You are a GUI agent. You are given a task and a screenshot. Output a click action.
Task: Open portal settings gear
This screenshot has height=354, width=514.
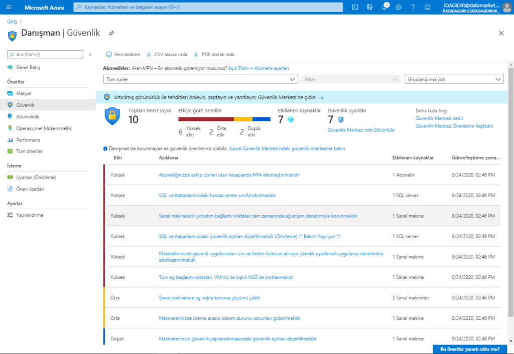coord(398,7)
